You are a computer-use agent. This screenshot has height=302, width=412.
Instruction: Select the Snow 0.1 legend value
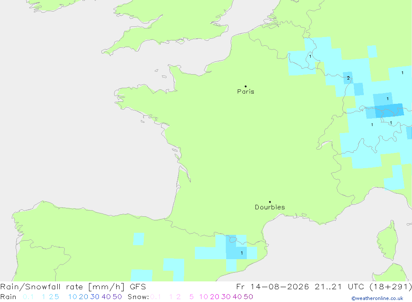coord(156,297)
